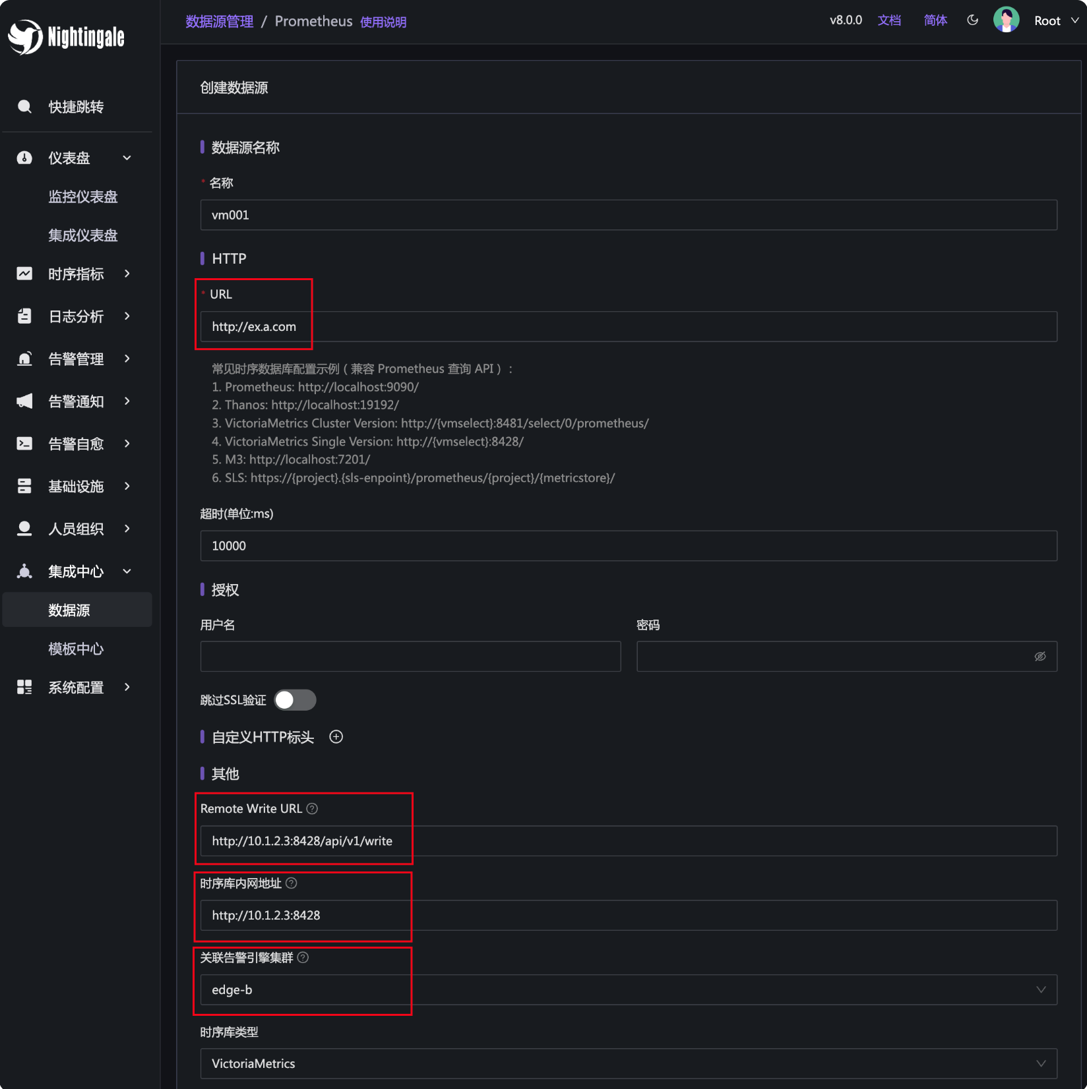Open the 使用说明 link
Image resolution: width=1087 pixels, height=1089 pixels.
[x=383, y=22]
